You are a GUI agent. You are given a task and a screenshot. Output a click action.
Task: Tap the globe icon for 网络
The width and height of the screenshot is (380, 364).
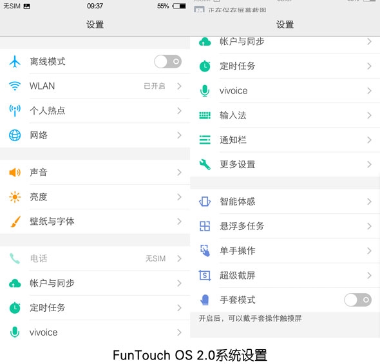coord(15,135)
